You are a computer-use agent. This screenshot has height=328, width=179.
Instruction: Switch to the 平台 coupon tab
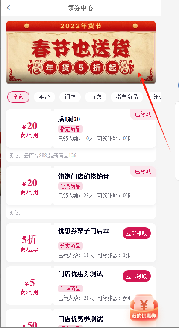[x=44, y=97]
